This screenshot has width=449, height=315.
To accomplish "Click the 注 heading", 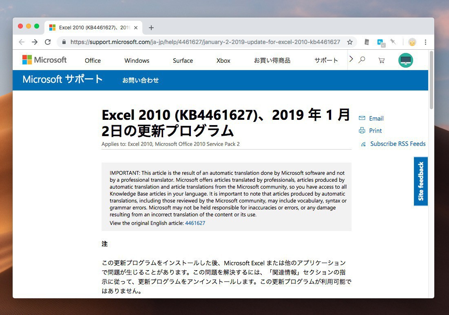I will pyautogui.click(x=105, y=244).
